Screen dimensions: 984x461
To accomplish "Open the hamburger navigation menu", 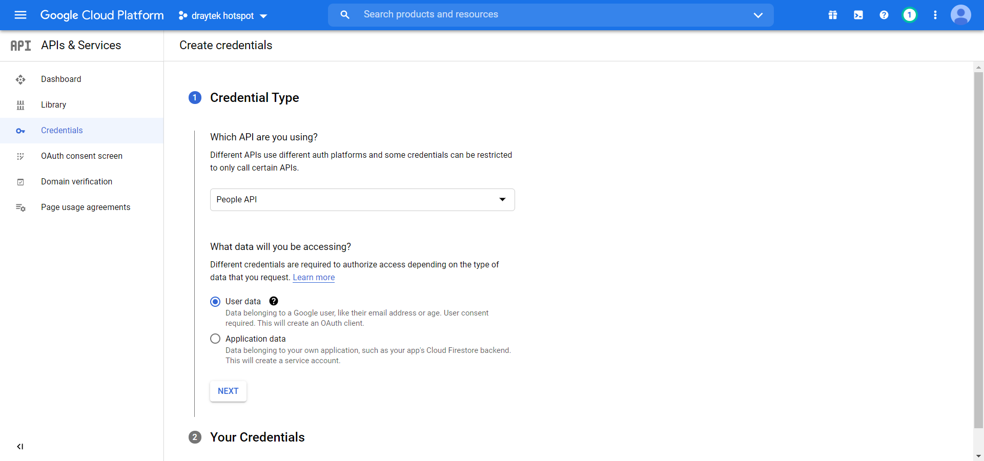I will pyautogui.click(x=20, y=15).
